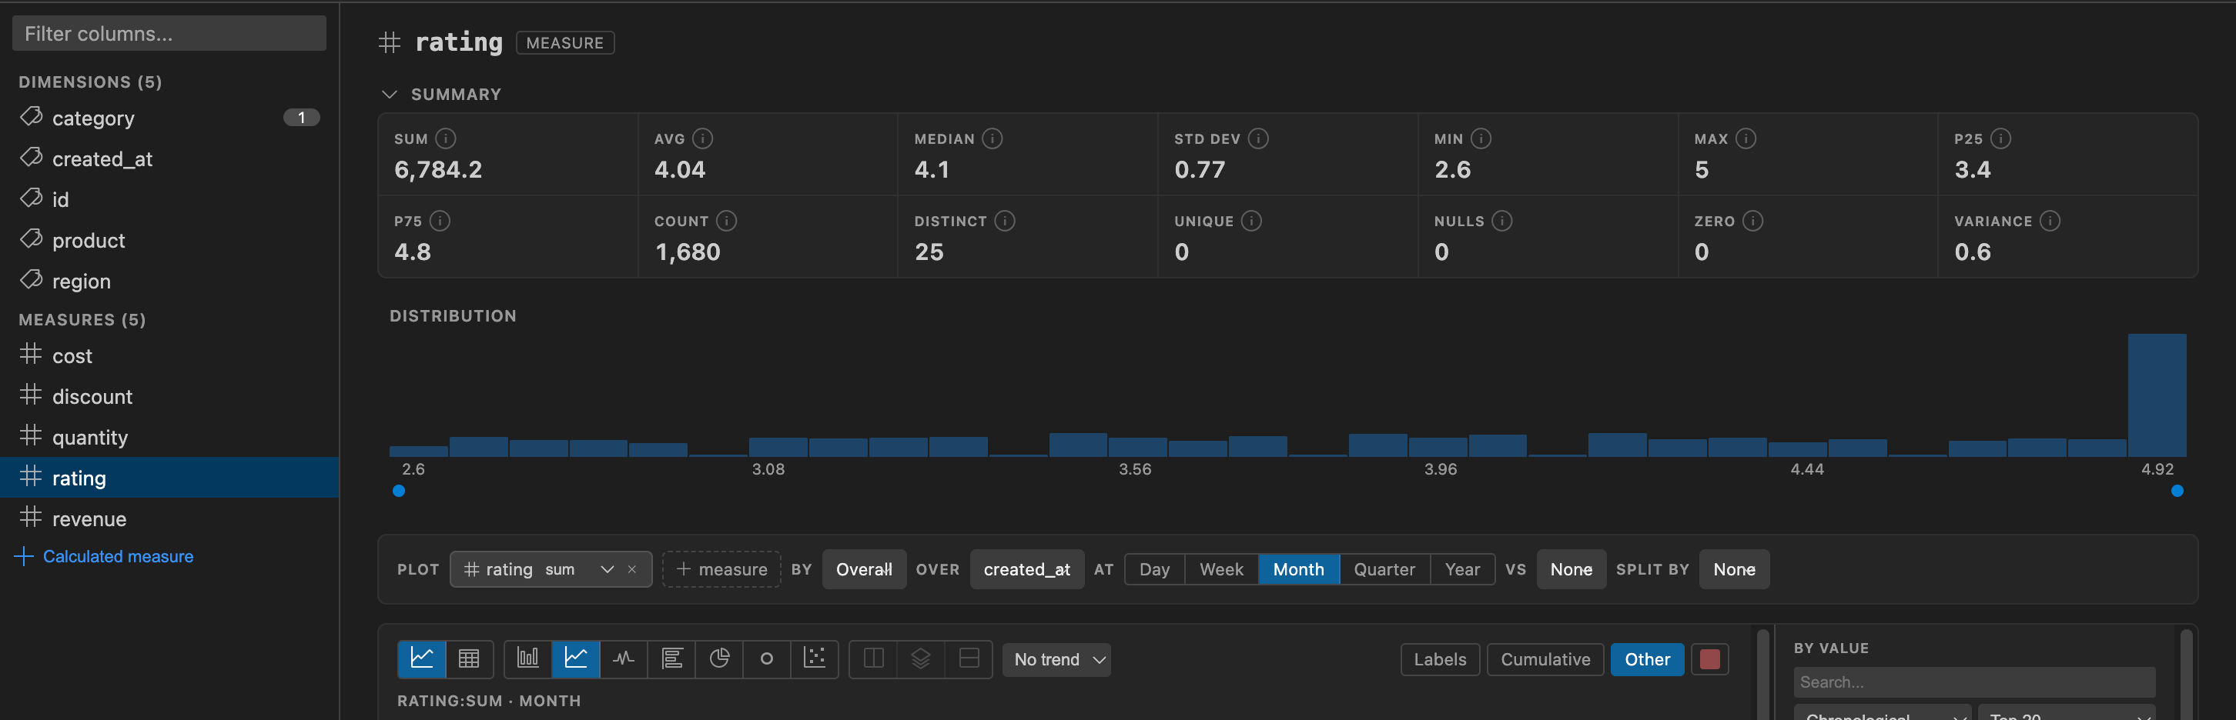Viewport: 2236px width, 720px height.
Task: Show info tooltip for P25
Action: 2000,138
